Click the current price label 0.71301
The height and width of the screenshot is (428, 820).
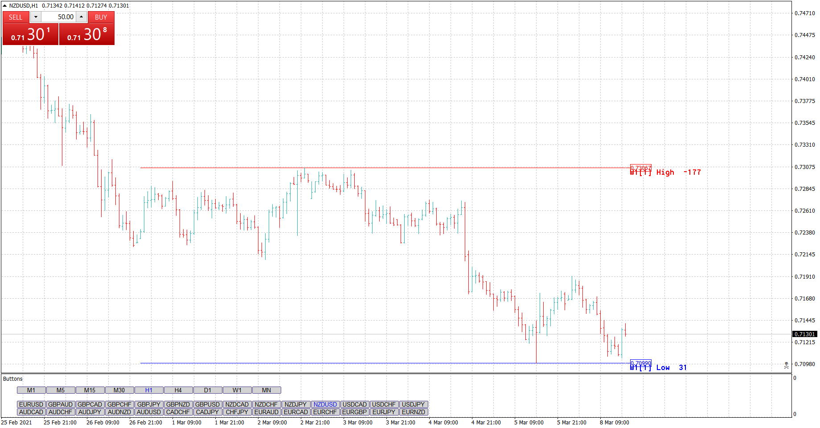[x=805, y=334]
